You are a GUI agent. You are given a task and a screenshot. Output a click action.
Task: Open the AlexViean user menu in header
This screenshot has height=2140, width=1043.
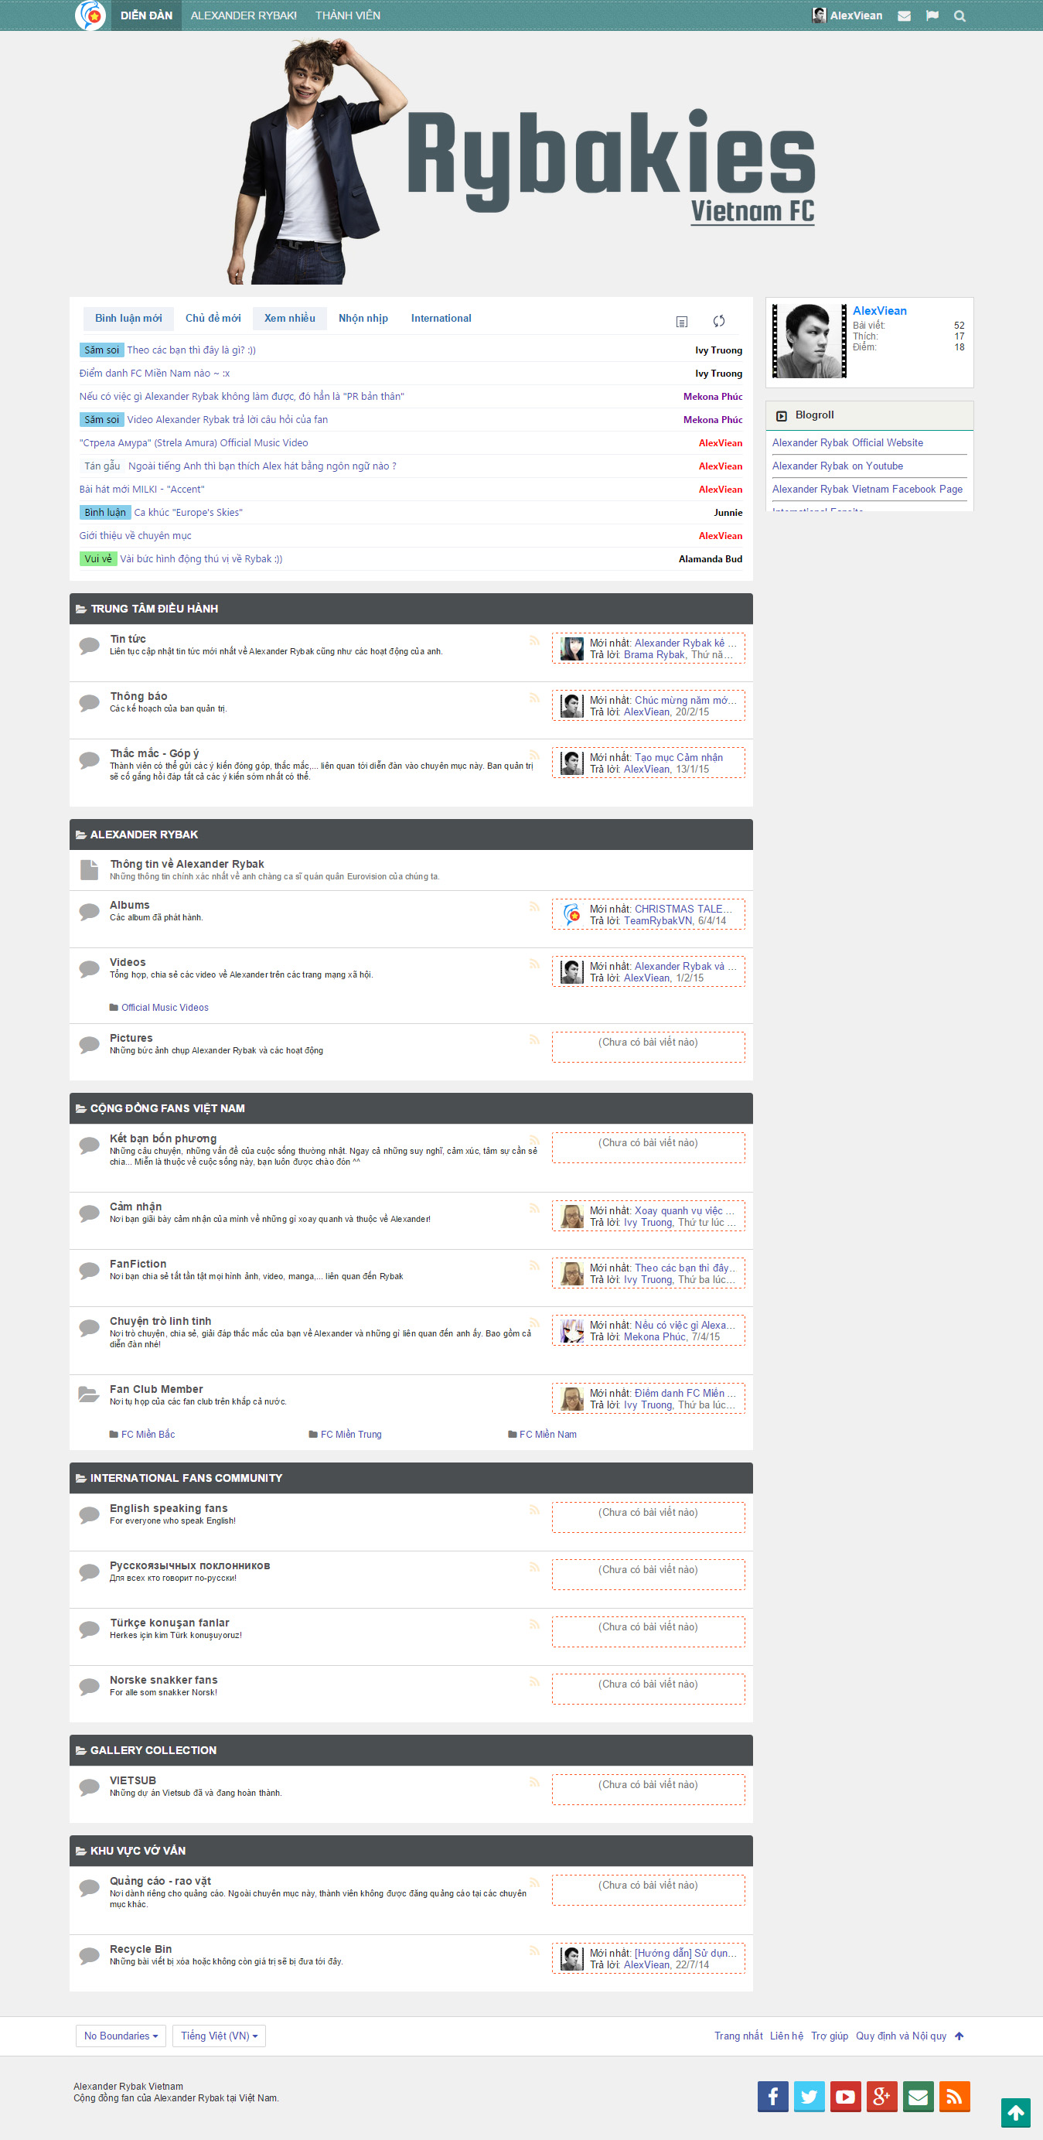point(847,15)
